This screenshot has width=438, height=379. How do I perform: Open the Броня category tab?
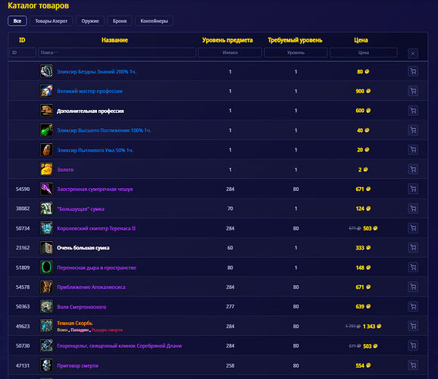[x=120, y=21]
